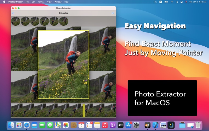Open Keychain Access from the Dock

tap(147, 125)
